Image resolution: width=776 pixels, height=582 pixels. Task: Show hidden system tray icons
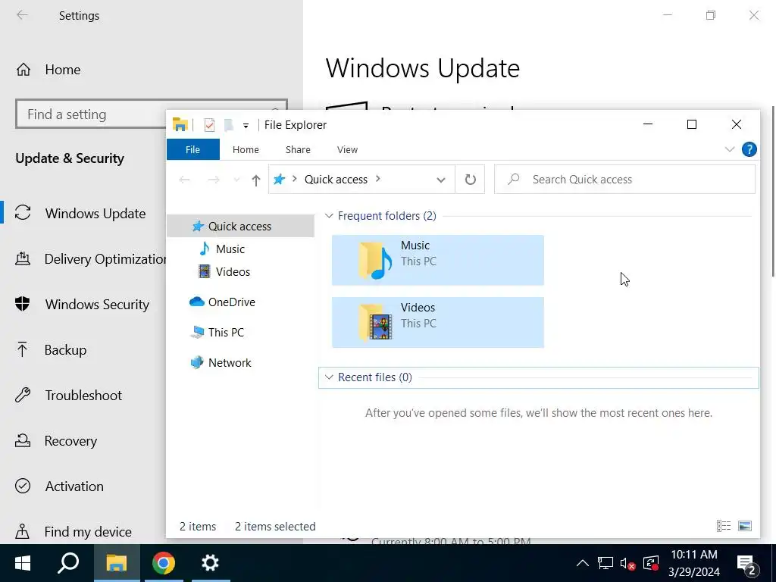pyautogui.click(x=583, y=563)
